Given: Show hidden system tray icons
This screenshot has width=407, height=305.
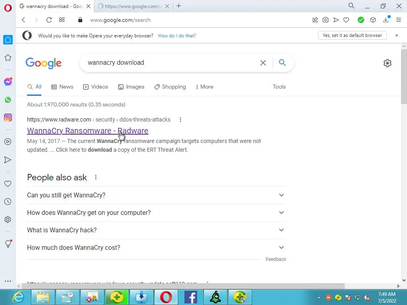Looking at the screenshot, I should [319, 297].
